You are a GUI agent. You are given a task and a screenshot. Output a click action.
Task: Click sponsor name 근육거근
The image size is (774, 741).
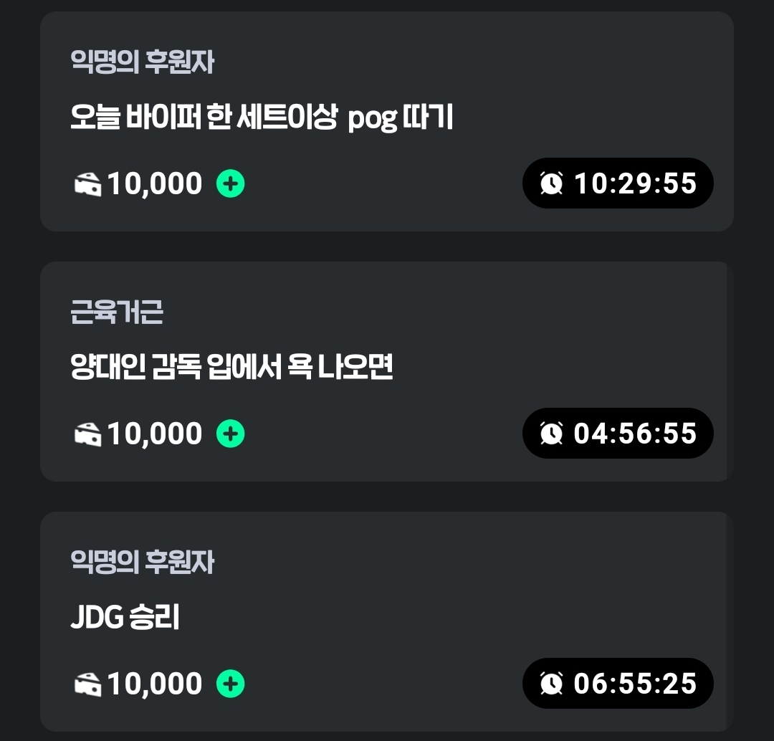tap(117, 312)
